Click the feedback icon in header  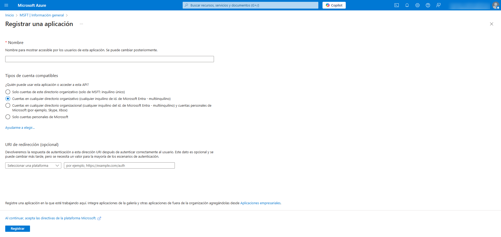[438, 5]
